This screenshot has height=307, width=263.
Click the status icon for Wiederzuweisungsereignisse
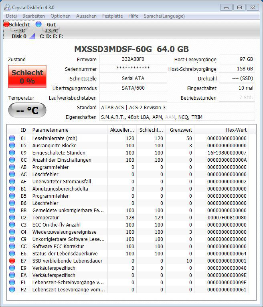pyautogui.click(x=12, y=232)
